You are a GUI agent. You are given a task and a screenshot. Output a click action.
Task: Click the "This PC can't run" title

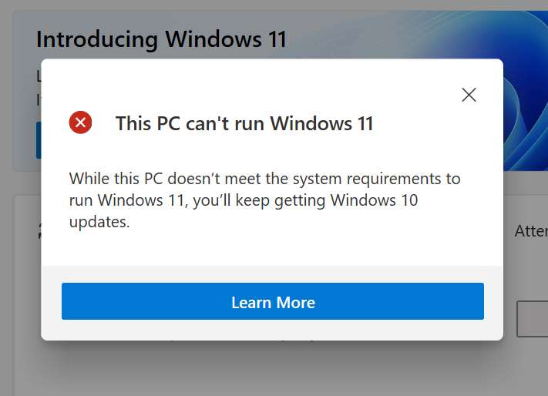(190, 123)
